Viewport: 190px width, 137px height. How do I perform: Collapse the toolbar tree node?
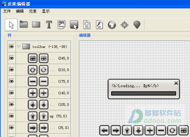[x=18, y=47]
